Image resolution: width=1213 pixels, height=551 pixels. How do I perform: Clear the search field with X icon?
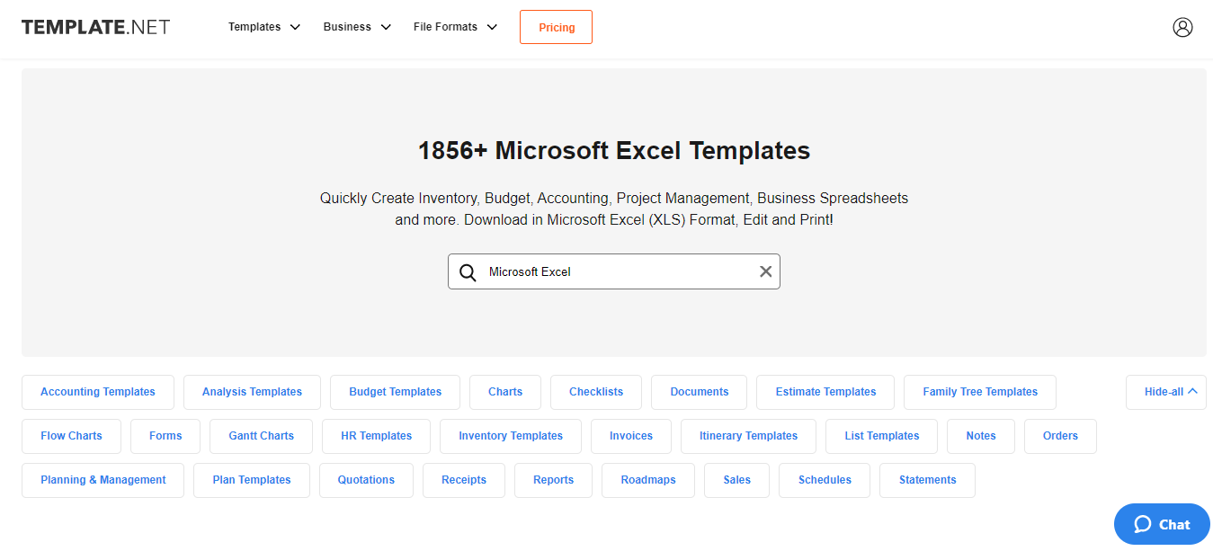(765, 271)
